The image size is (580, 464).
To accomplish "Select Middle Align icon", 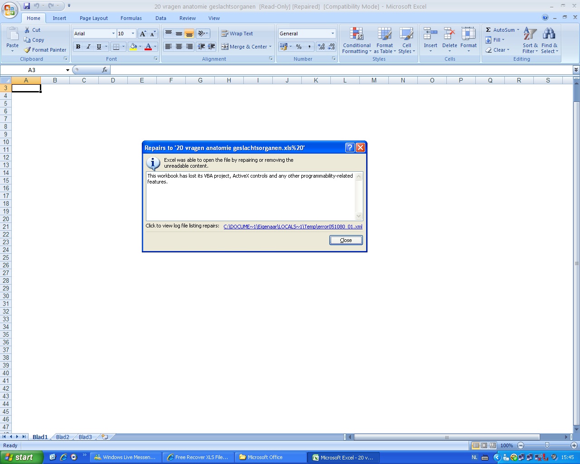I will (x=179, y=34).
